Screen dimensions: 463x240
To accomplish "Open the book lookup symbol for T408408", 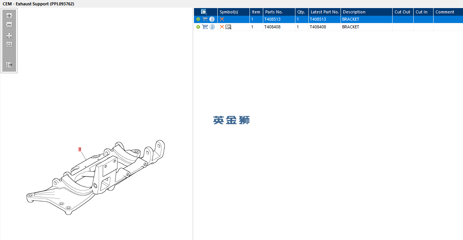I will [228, 27].
